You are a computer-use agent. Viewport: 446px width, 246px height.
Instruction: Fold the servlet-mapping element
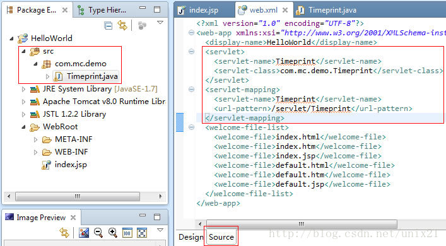191,90
